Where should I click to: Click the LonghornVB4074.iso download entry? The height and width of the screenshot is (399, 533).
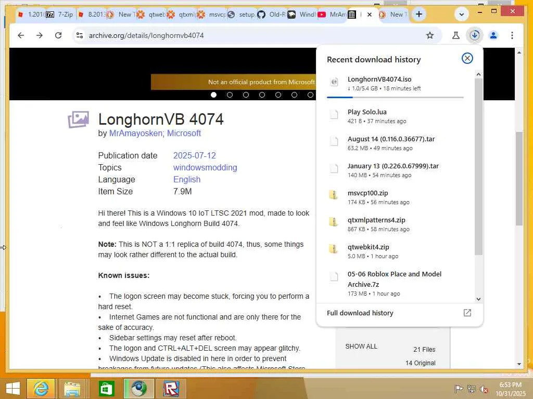tap(396, 84)
